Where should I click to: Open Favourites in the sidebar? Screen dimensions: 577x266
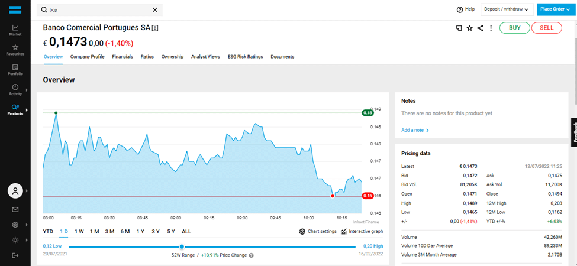tap(15, 50)
